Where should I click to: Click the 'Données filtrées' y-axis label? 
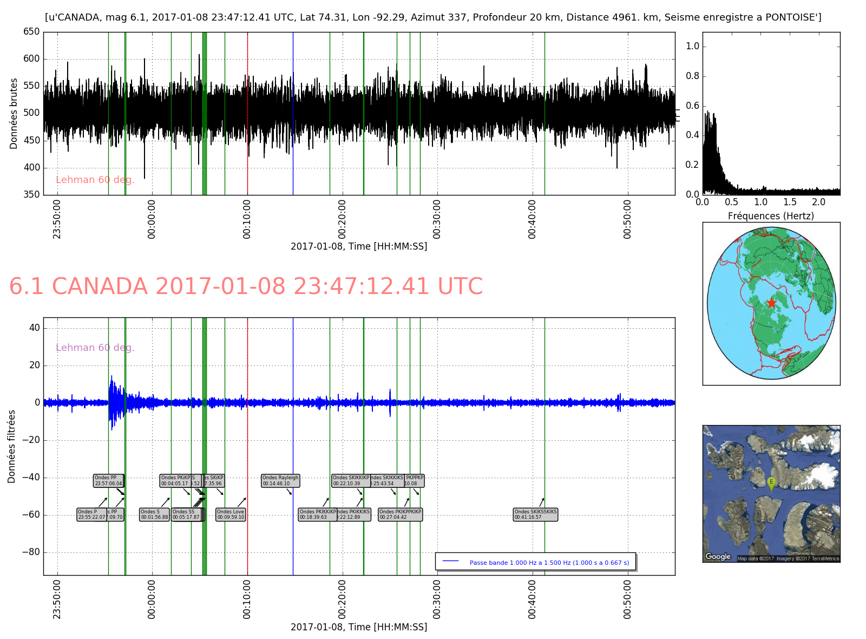point(12,446)
